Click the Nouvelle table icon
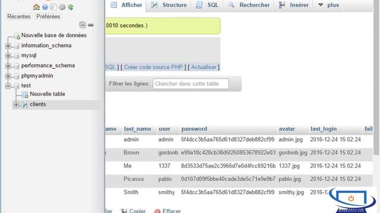 [25, 95]
